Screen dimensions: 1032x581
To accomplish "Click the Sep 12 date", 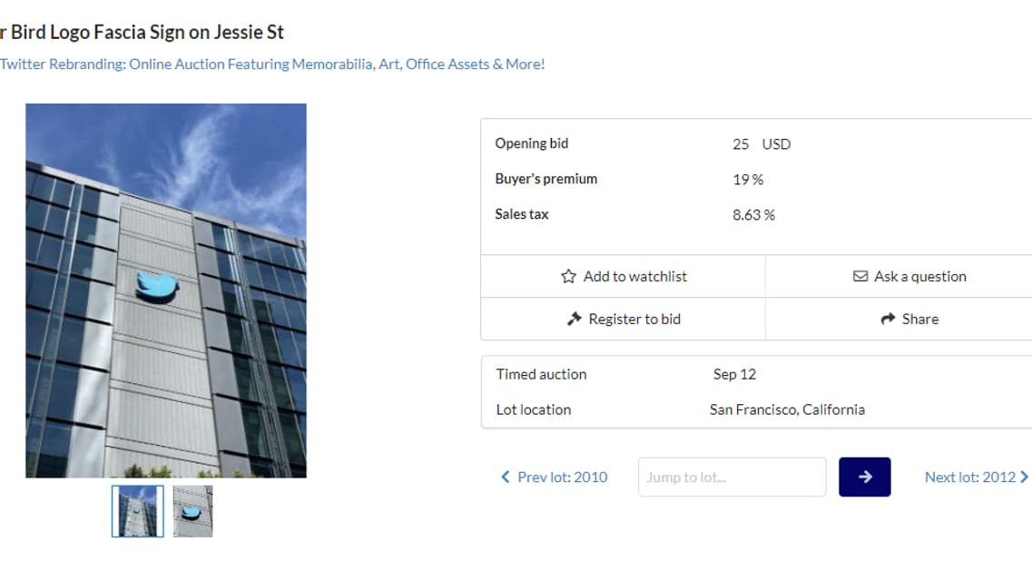I will tap(734, 374).
